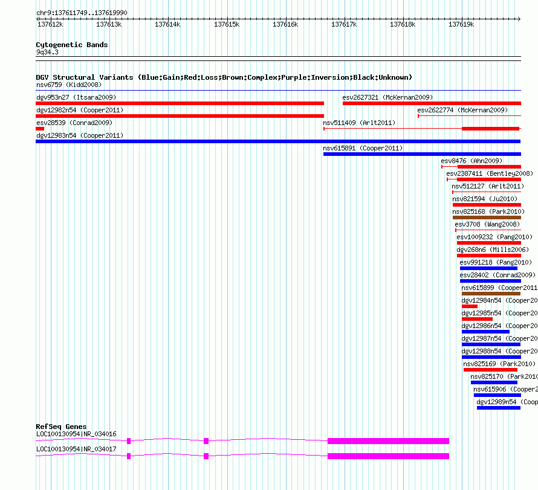Select the dgv268n6 (Mills2006) label
Viewport: 538px width, 490px height.
(x=493, y=250)
